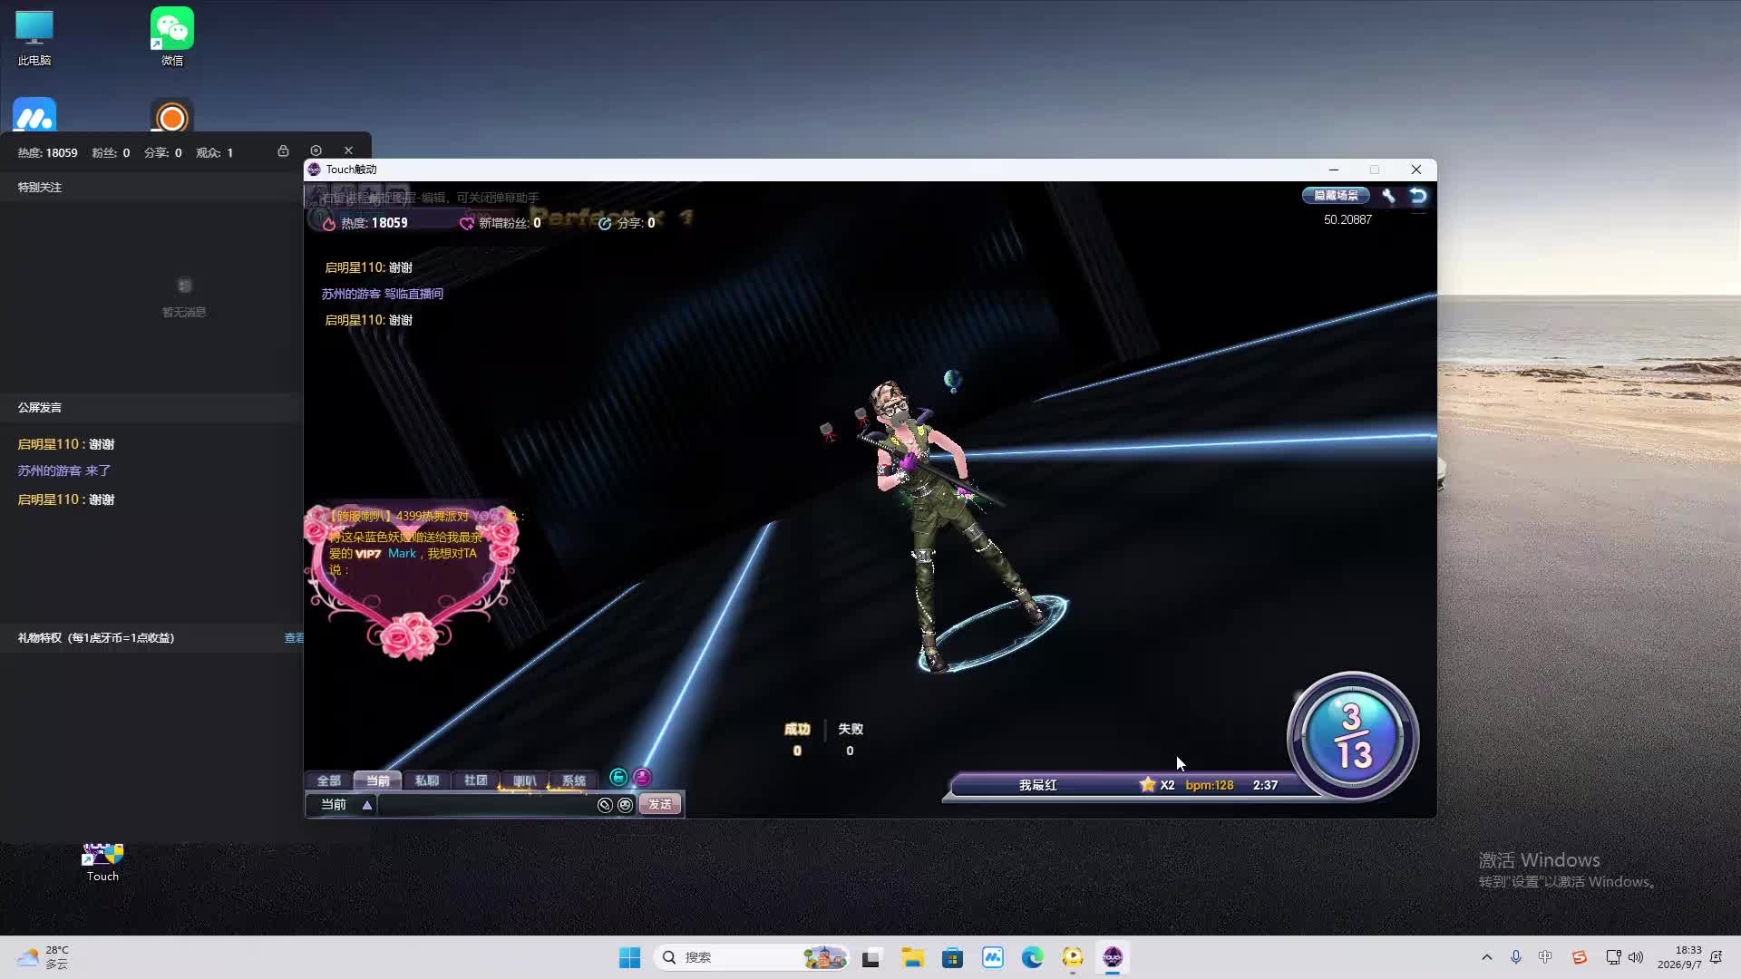Click 苏州的游客 来了 in the side panel
The height and width of the screenshot is (979, 1741).
point(64,470)
